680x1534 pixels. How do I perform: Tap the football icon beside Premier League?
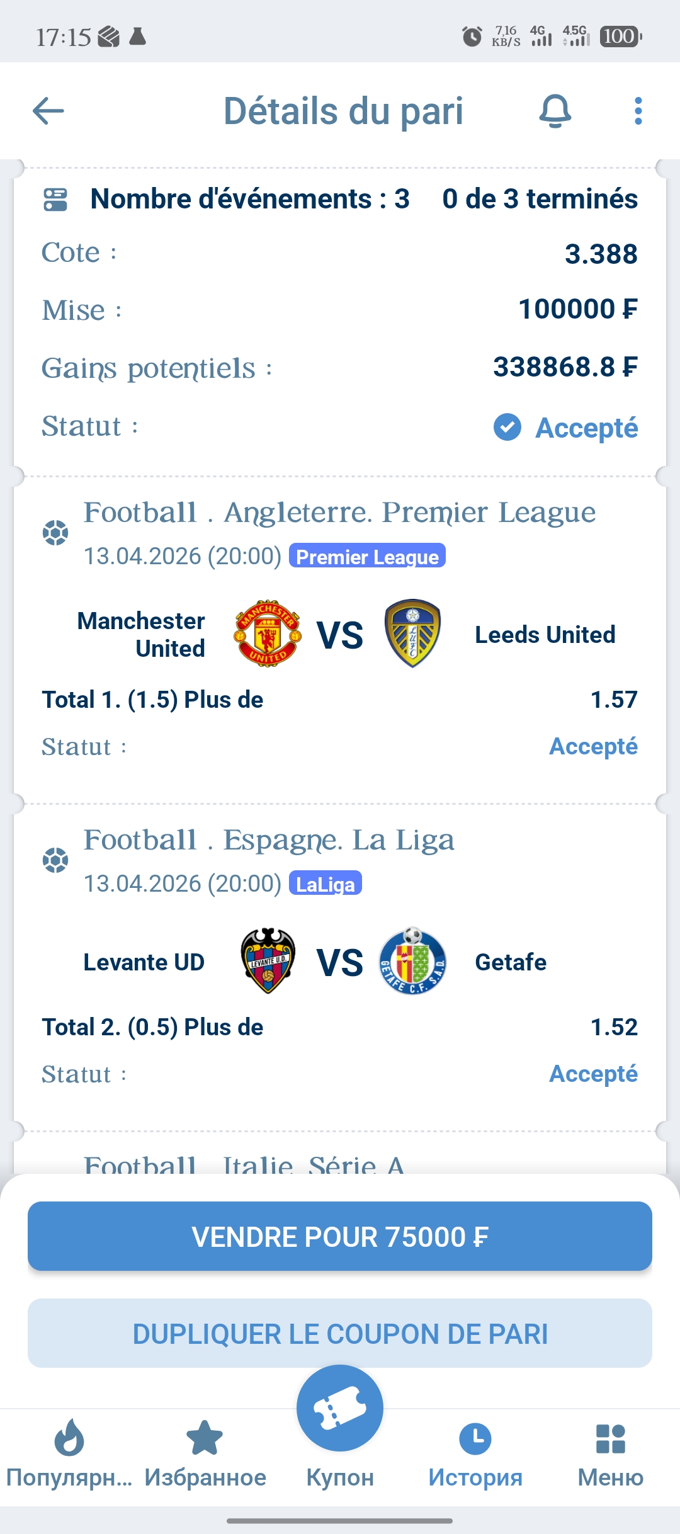pos(55,533)
